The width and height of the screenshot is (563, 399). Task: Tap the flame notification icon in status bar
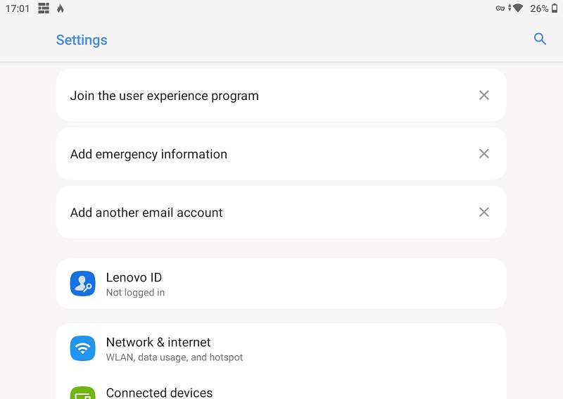tap(61, 8)
